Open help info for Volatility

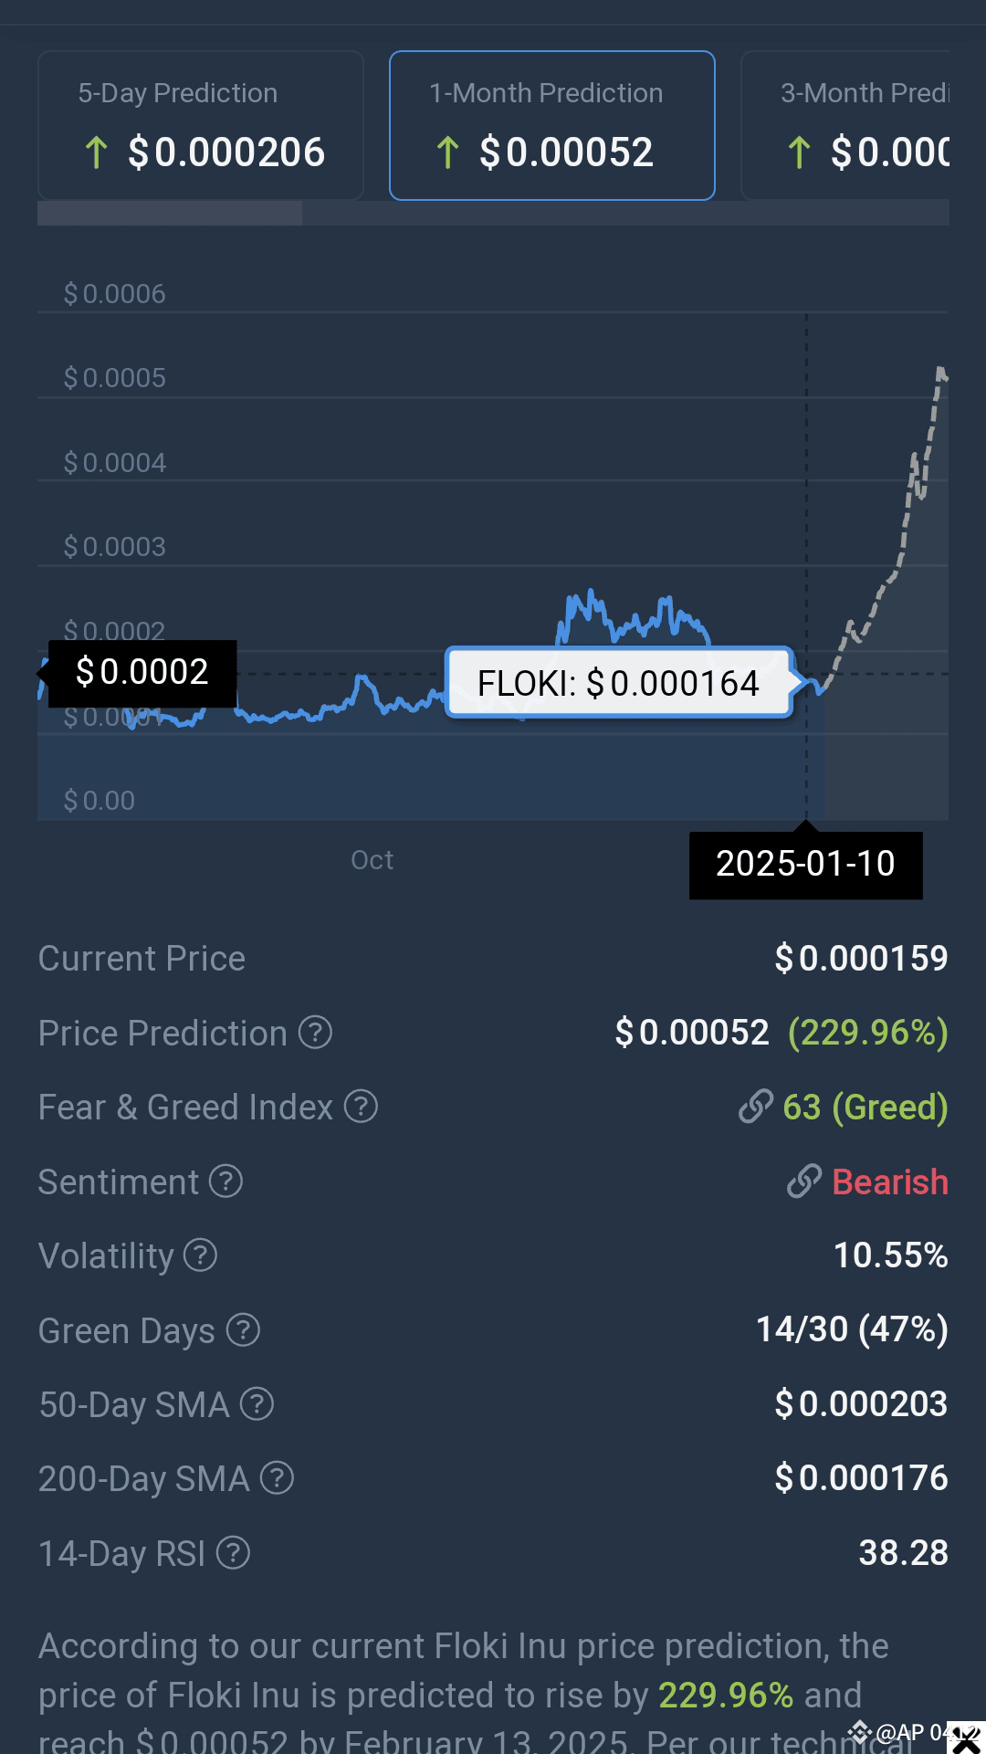pyautogui.click(x=198, y=1256)
